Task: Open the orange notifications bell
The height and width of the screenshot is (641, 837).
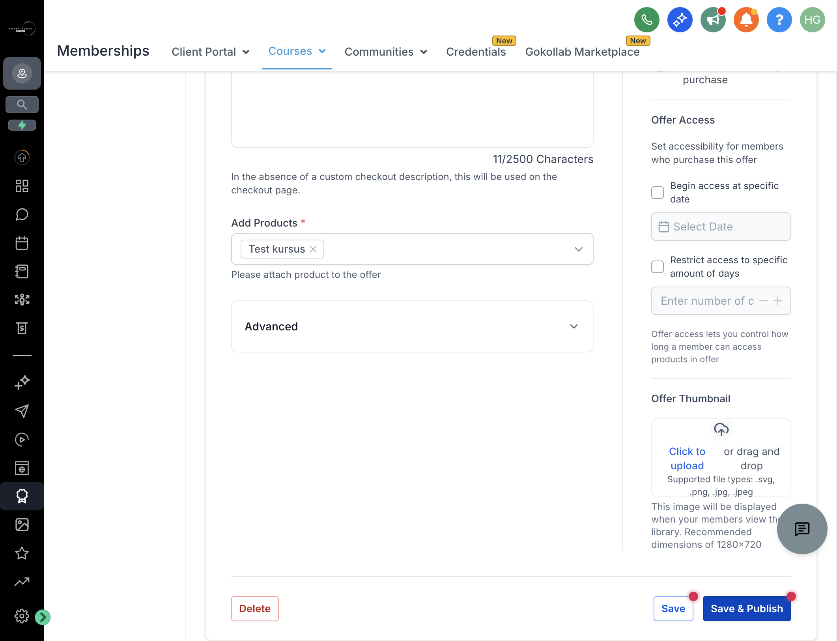Action: tap(746, 20)
